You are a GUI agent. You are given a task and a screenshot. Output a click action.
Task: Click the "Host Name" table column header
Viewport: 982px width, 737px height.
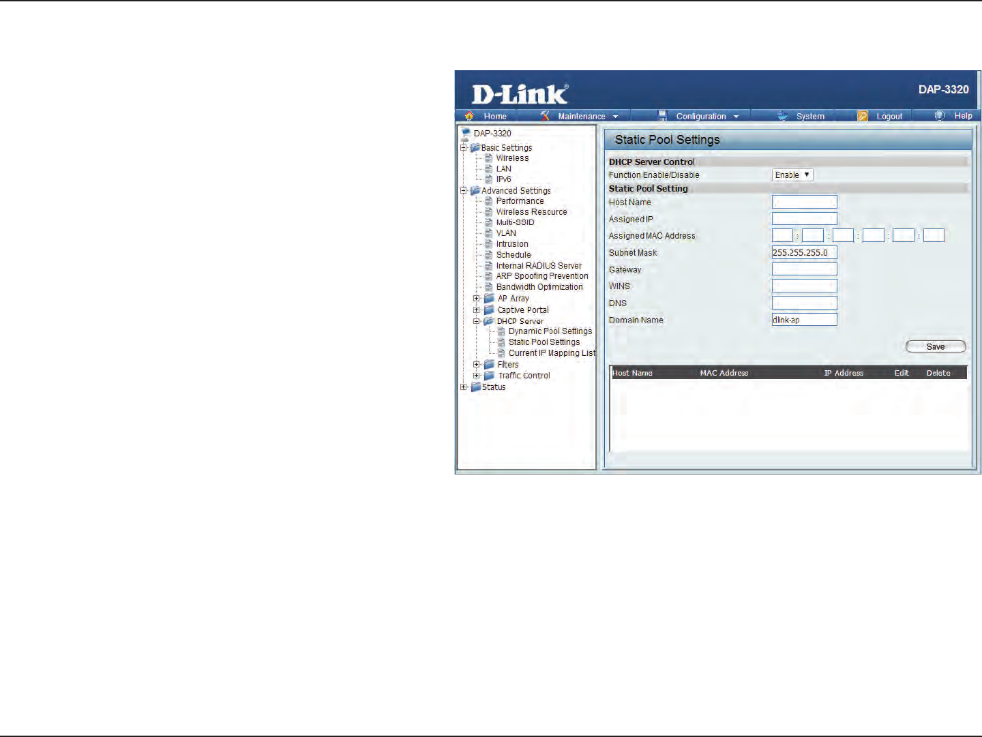(633, 373)
